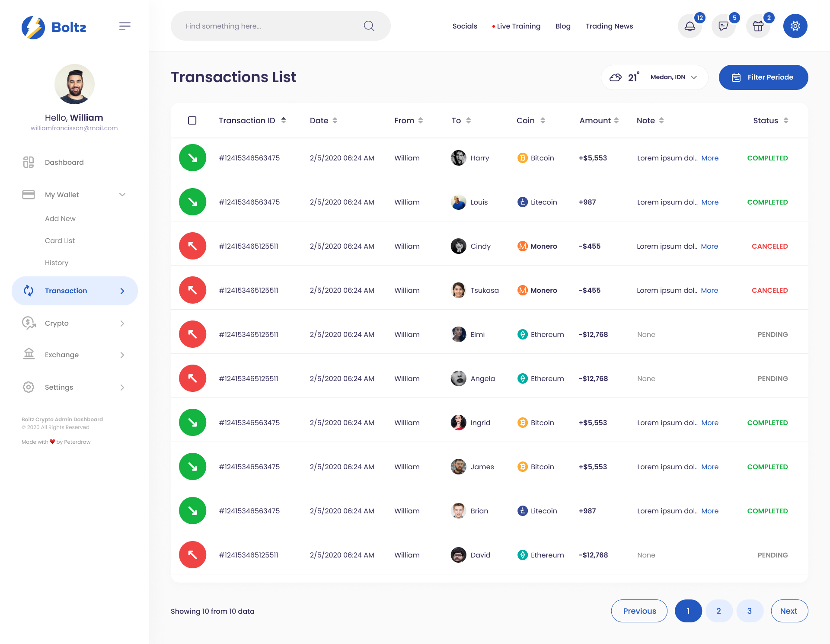The image size is (830, 644).
Task: Click the Filter Periode button
Action: [x=763, y=77]
